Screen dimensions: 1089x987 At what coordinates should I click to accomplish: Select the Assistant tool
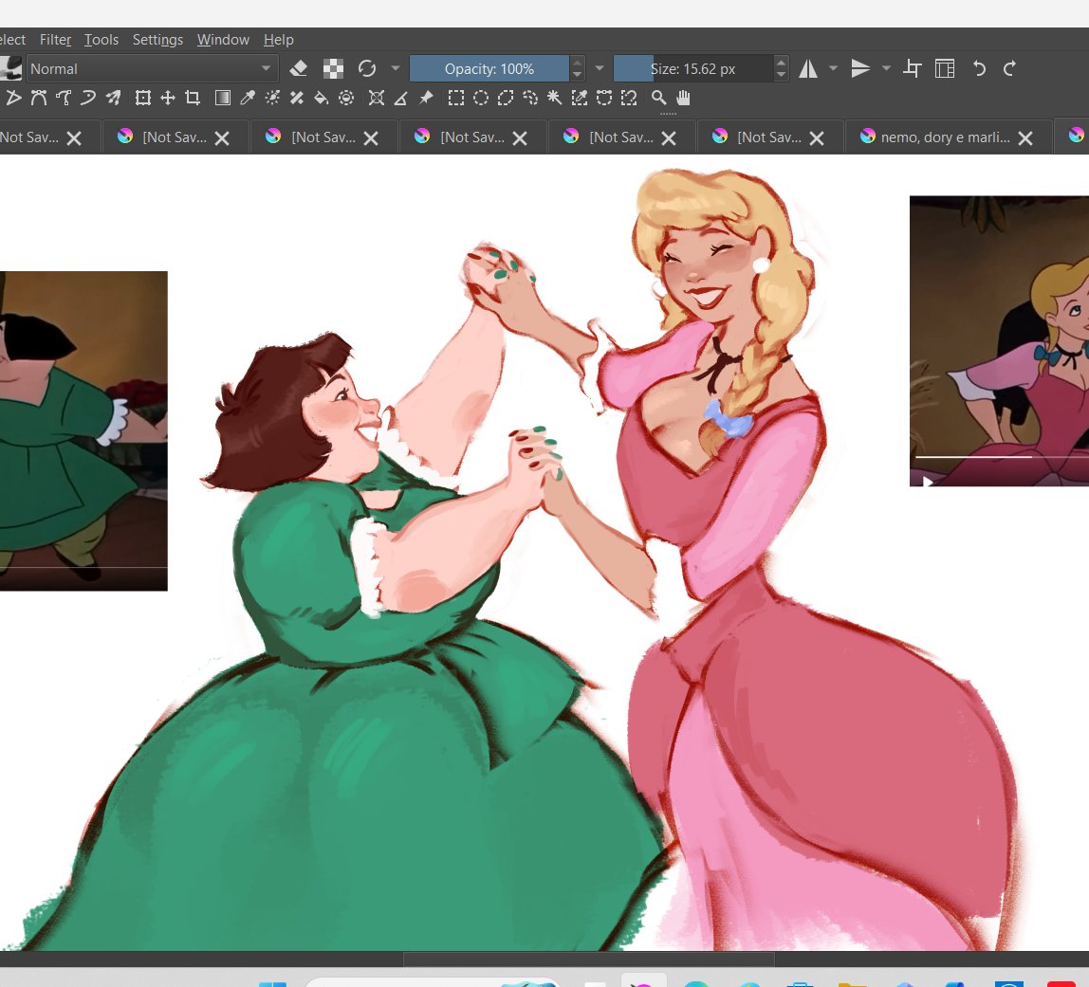point(377,98)
